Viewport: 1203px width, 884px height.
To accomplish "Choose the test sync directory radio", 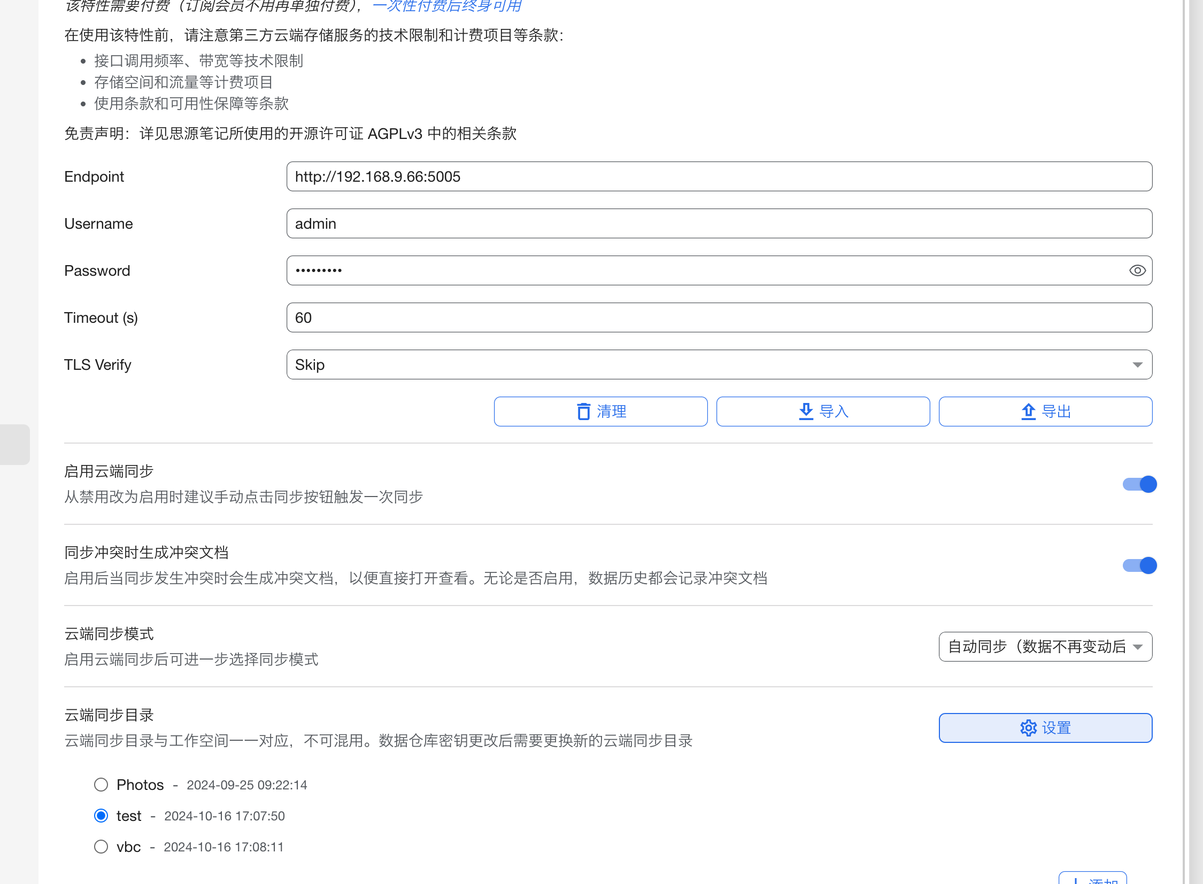I will pos(101,816).
